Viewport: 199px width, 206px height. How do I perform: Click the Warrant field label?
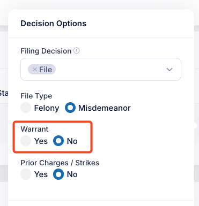(x=34, y=129)
